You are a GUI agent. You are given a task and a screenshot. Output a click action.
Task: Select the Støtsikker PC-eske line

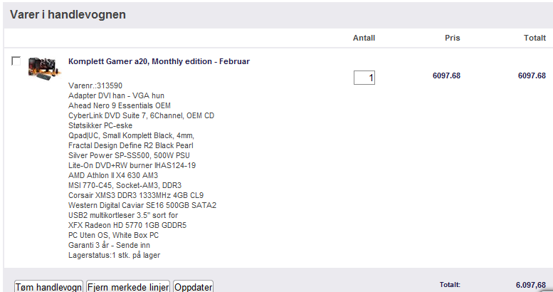click(100, 125)
